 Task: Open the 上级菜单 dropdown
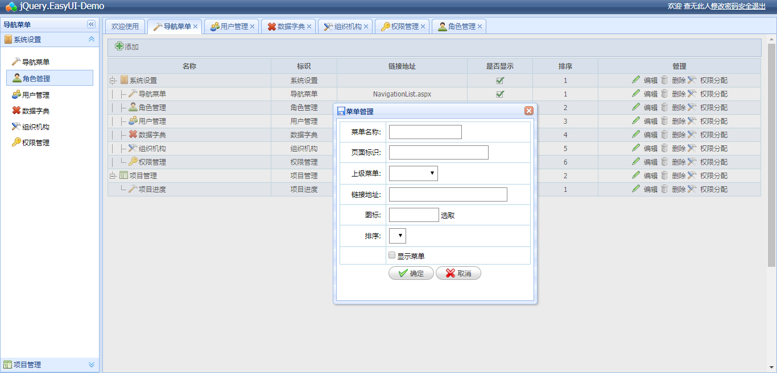414,173
